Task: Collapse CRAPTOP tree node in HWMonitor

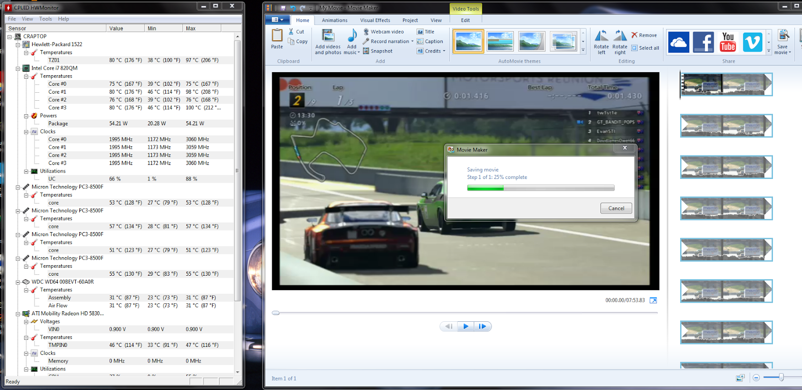Action: coord(10,37)
